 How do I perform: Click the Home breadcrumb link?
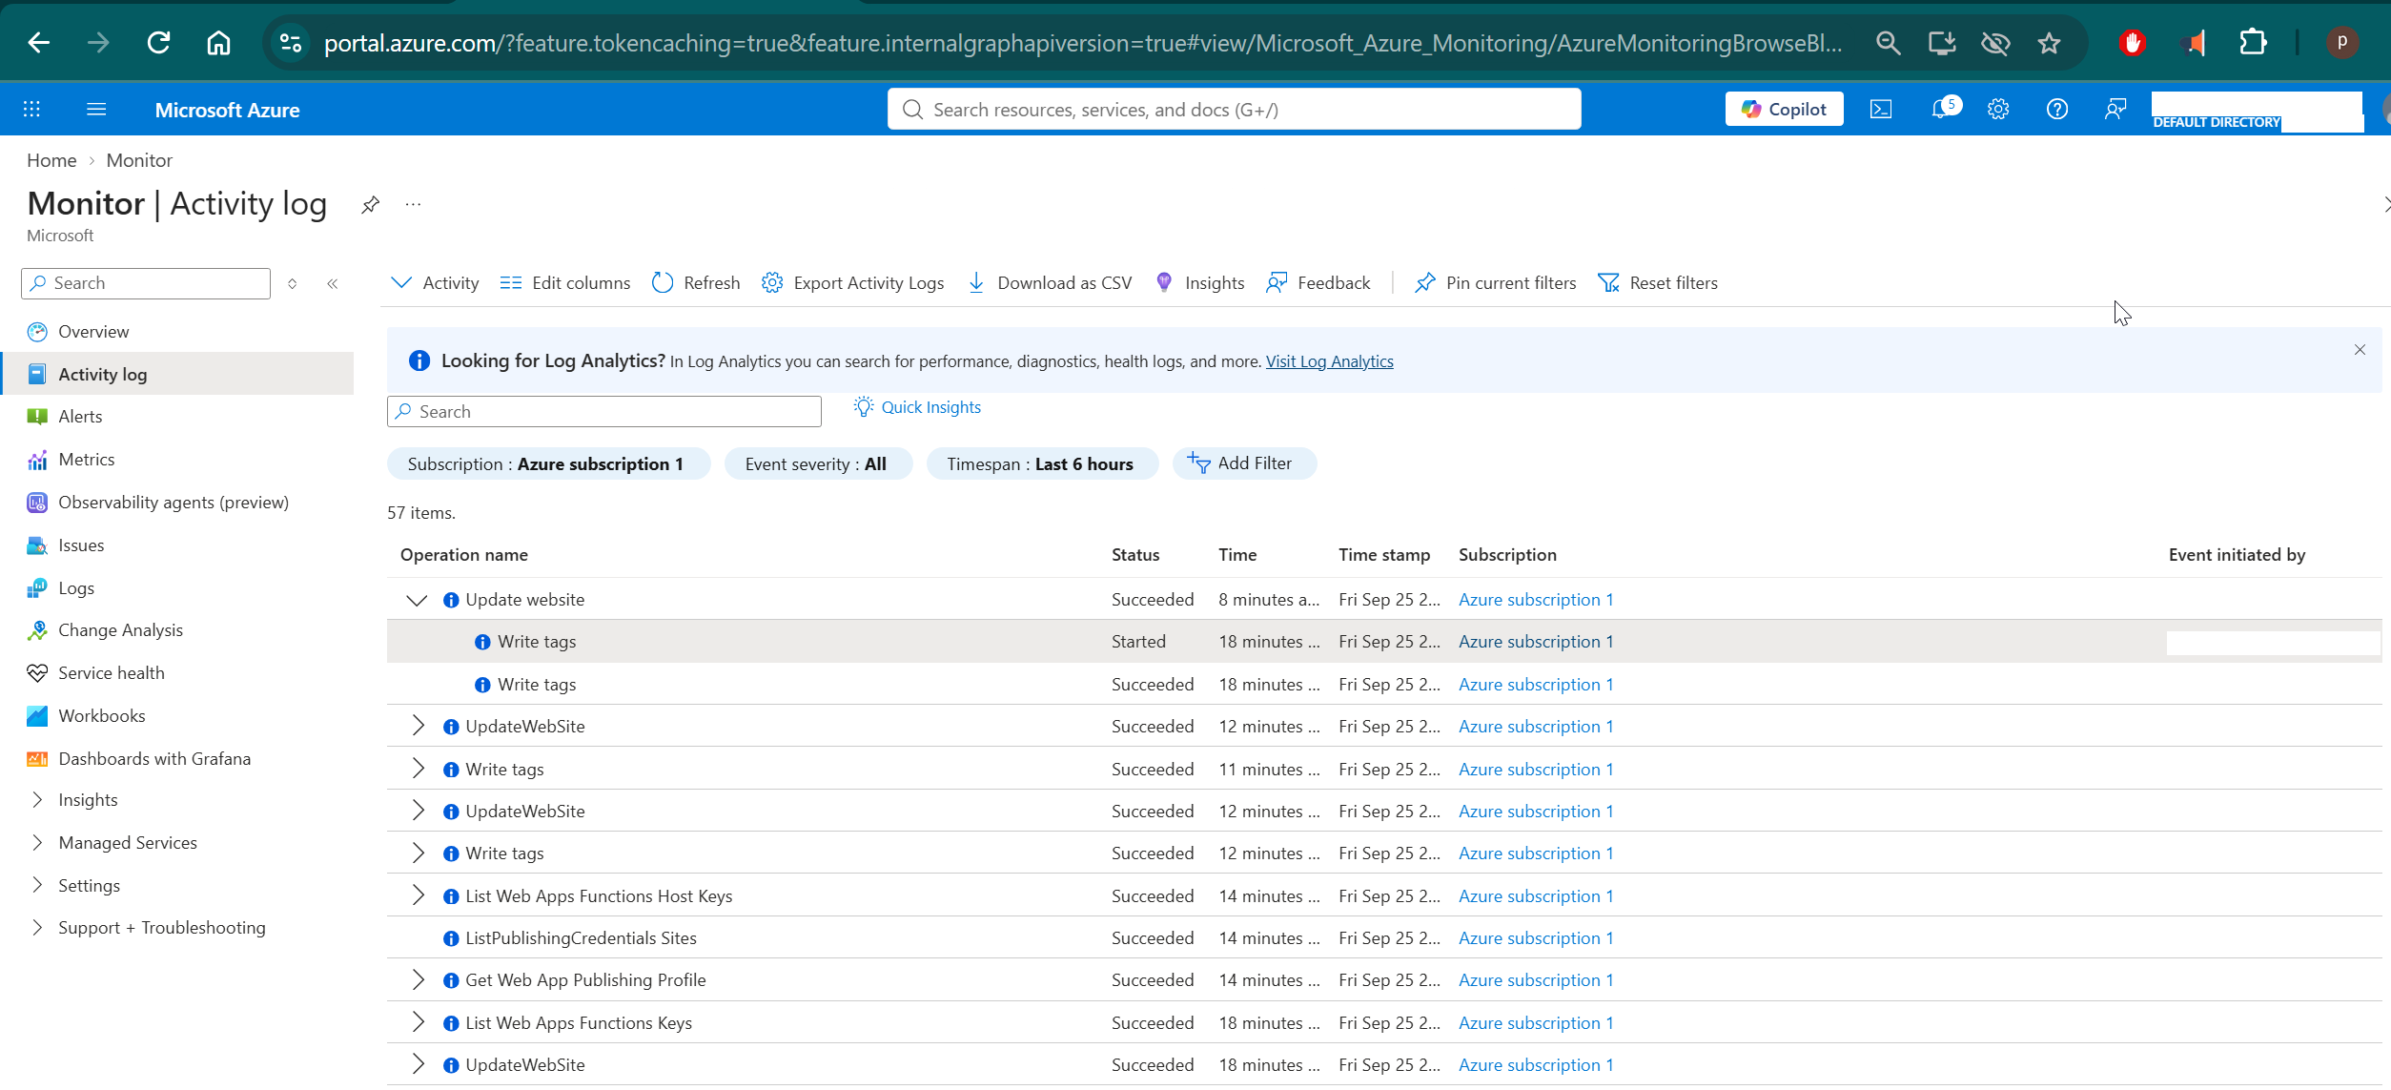[x=51, y=160]
